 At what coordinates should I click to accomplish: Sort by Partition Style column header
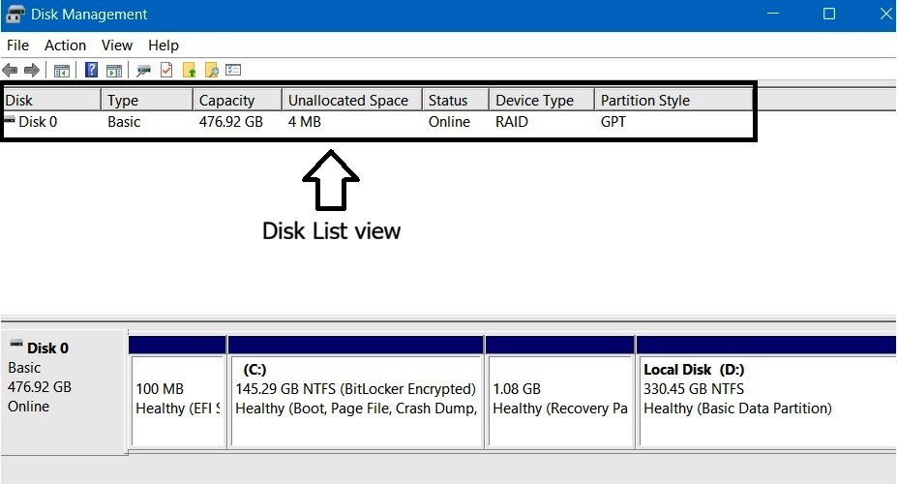click(673, 100)
